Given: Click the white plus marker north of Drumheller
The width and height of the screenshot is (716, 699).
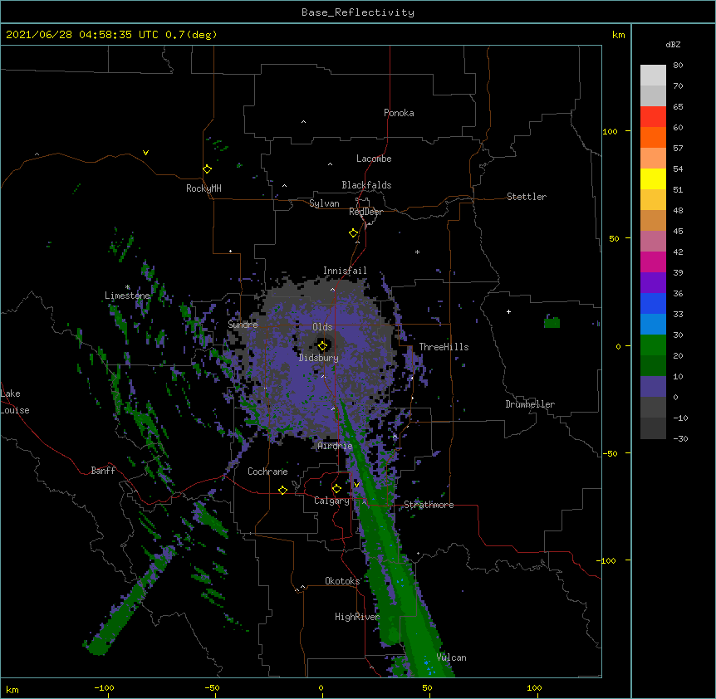Looking at the screenshot, I should [508, 311].
